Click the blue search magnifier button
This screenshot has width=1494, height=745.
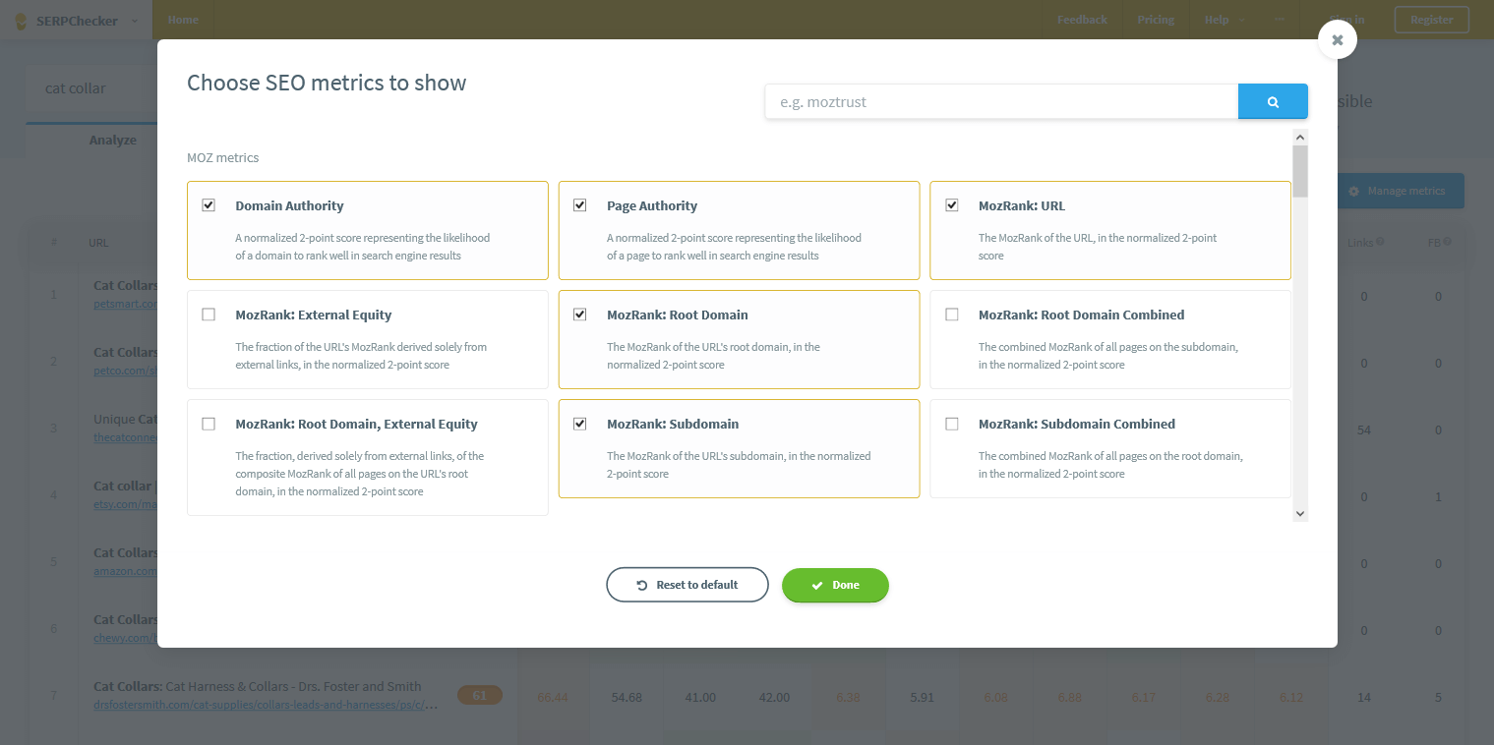[x=1273, y=101]
